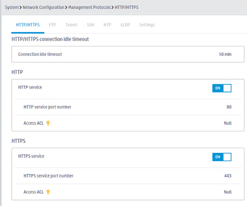Image resolution: width=247 pixels, height=206 pixels.
Task: Click the Connection idle timeout row
Action: 128,54
